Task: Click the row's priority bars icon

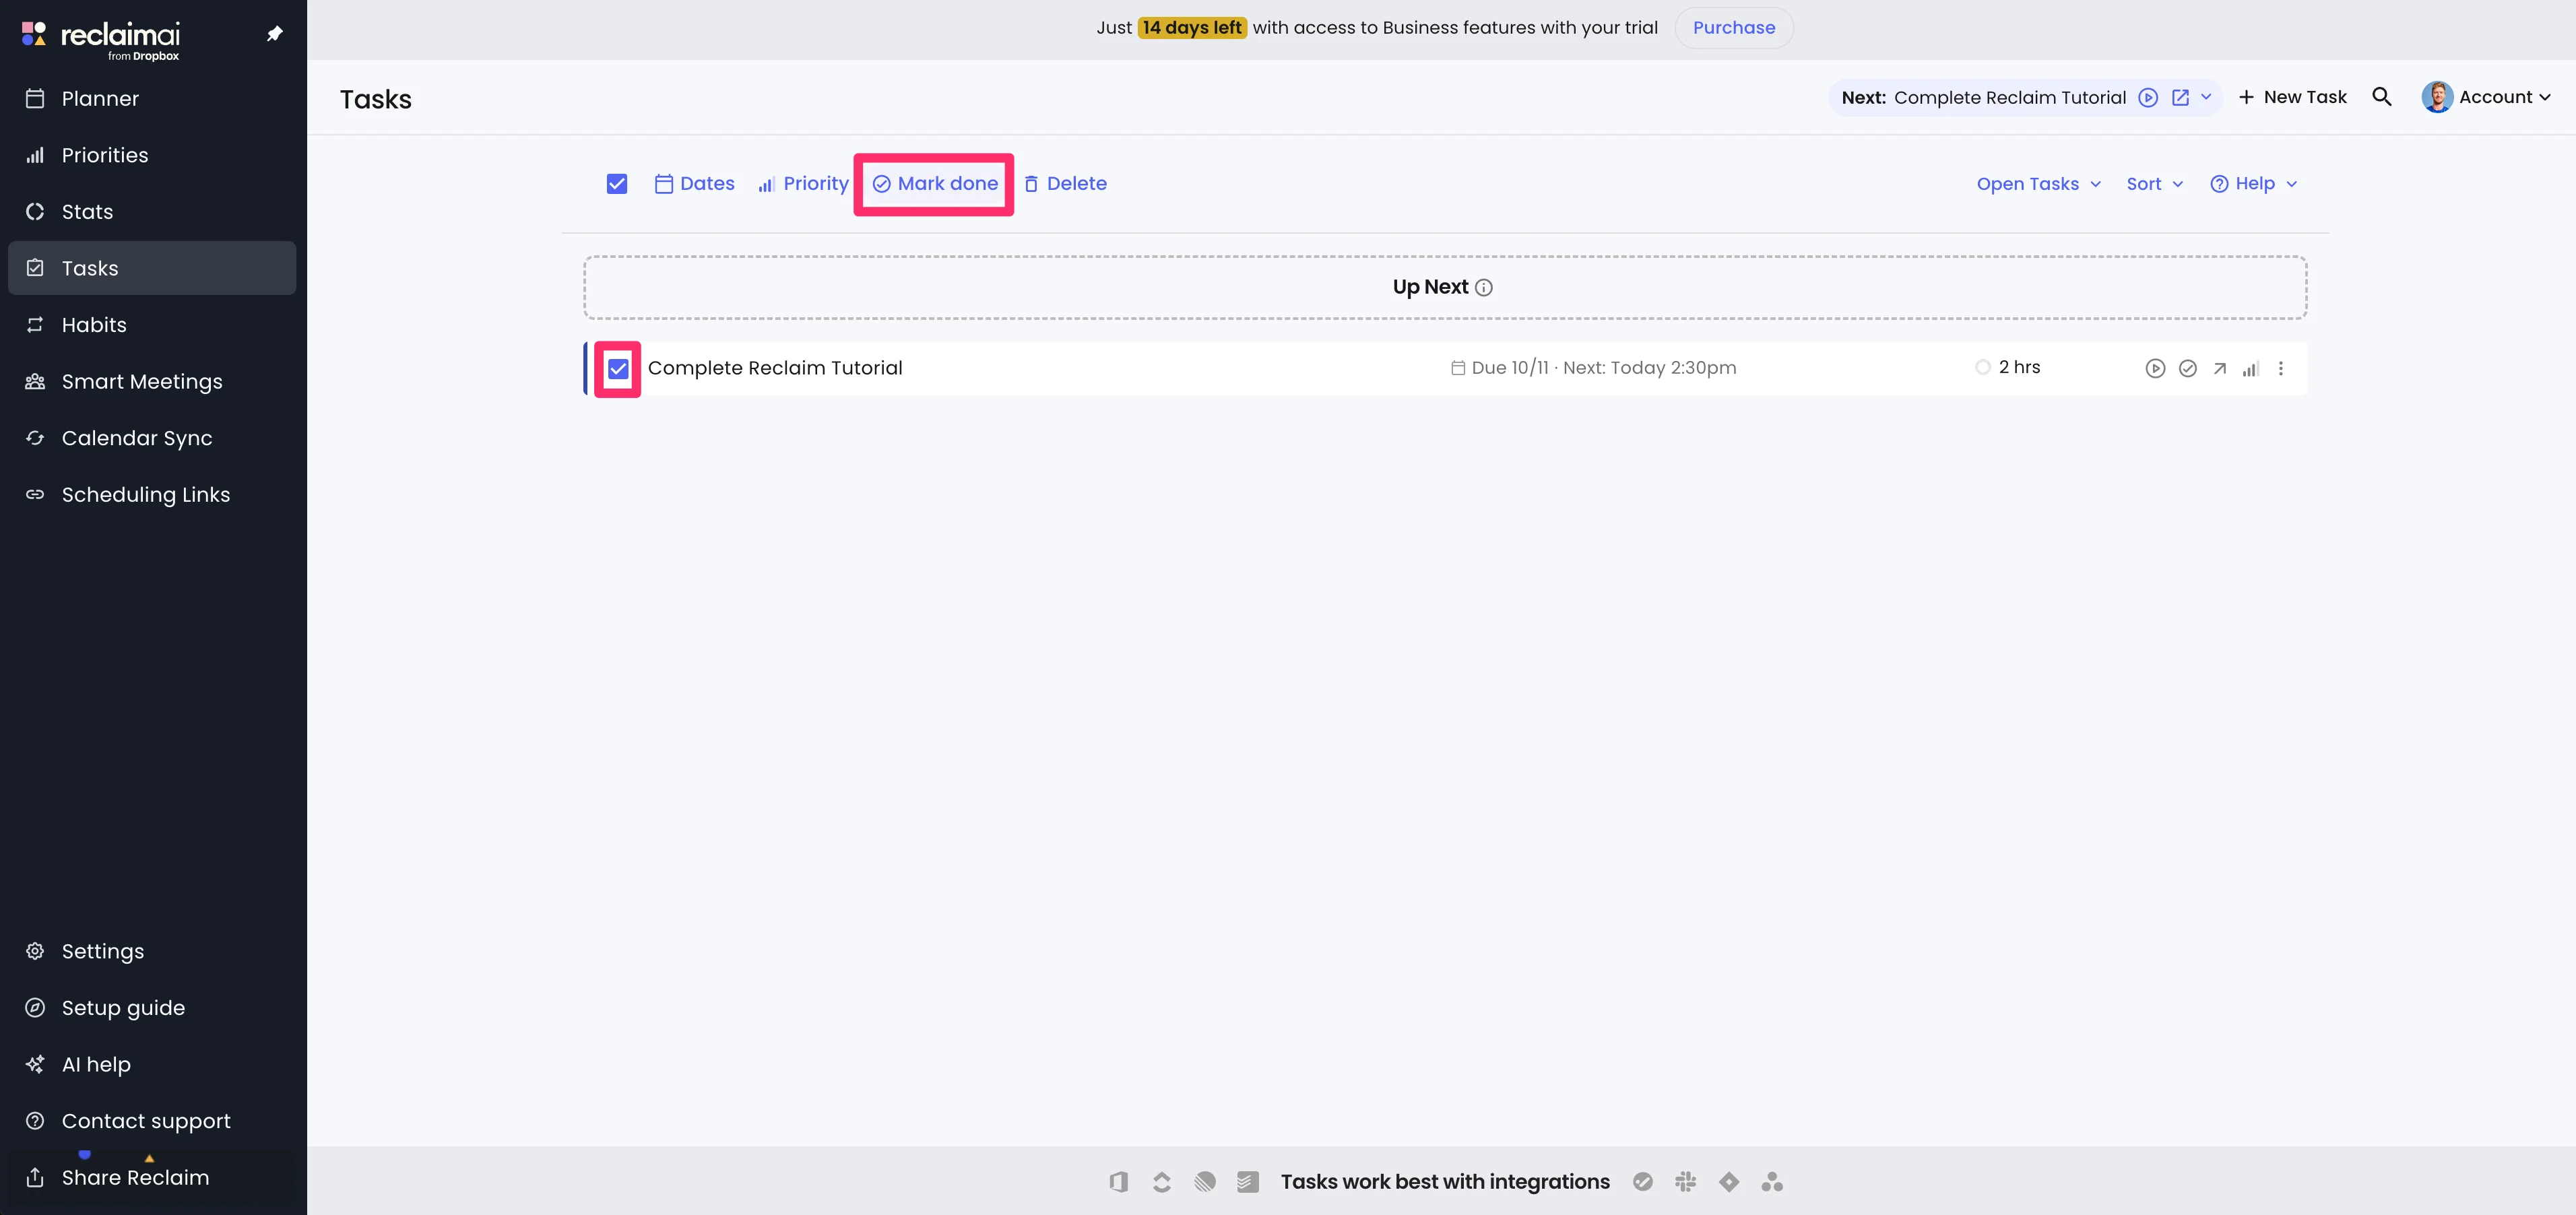Action: click(2250, 369)
